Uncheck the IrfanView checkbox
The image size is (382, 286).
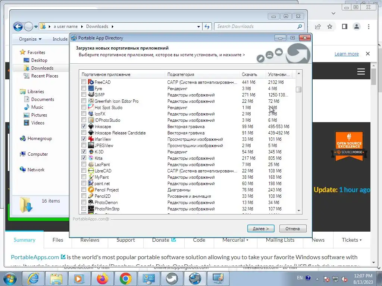(x=84, y=139)
